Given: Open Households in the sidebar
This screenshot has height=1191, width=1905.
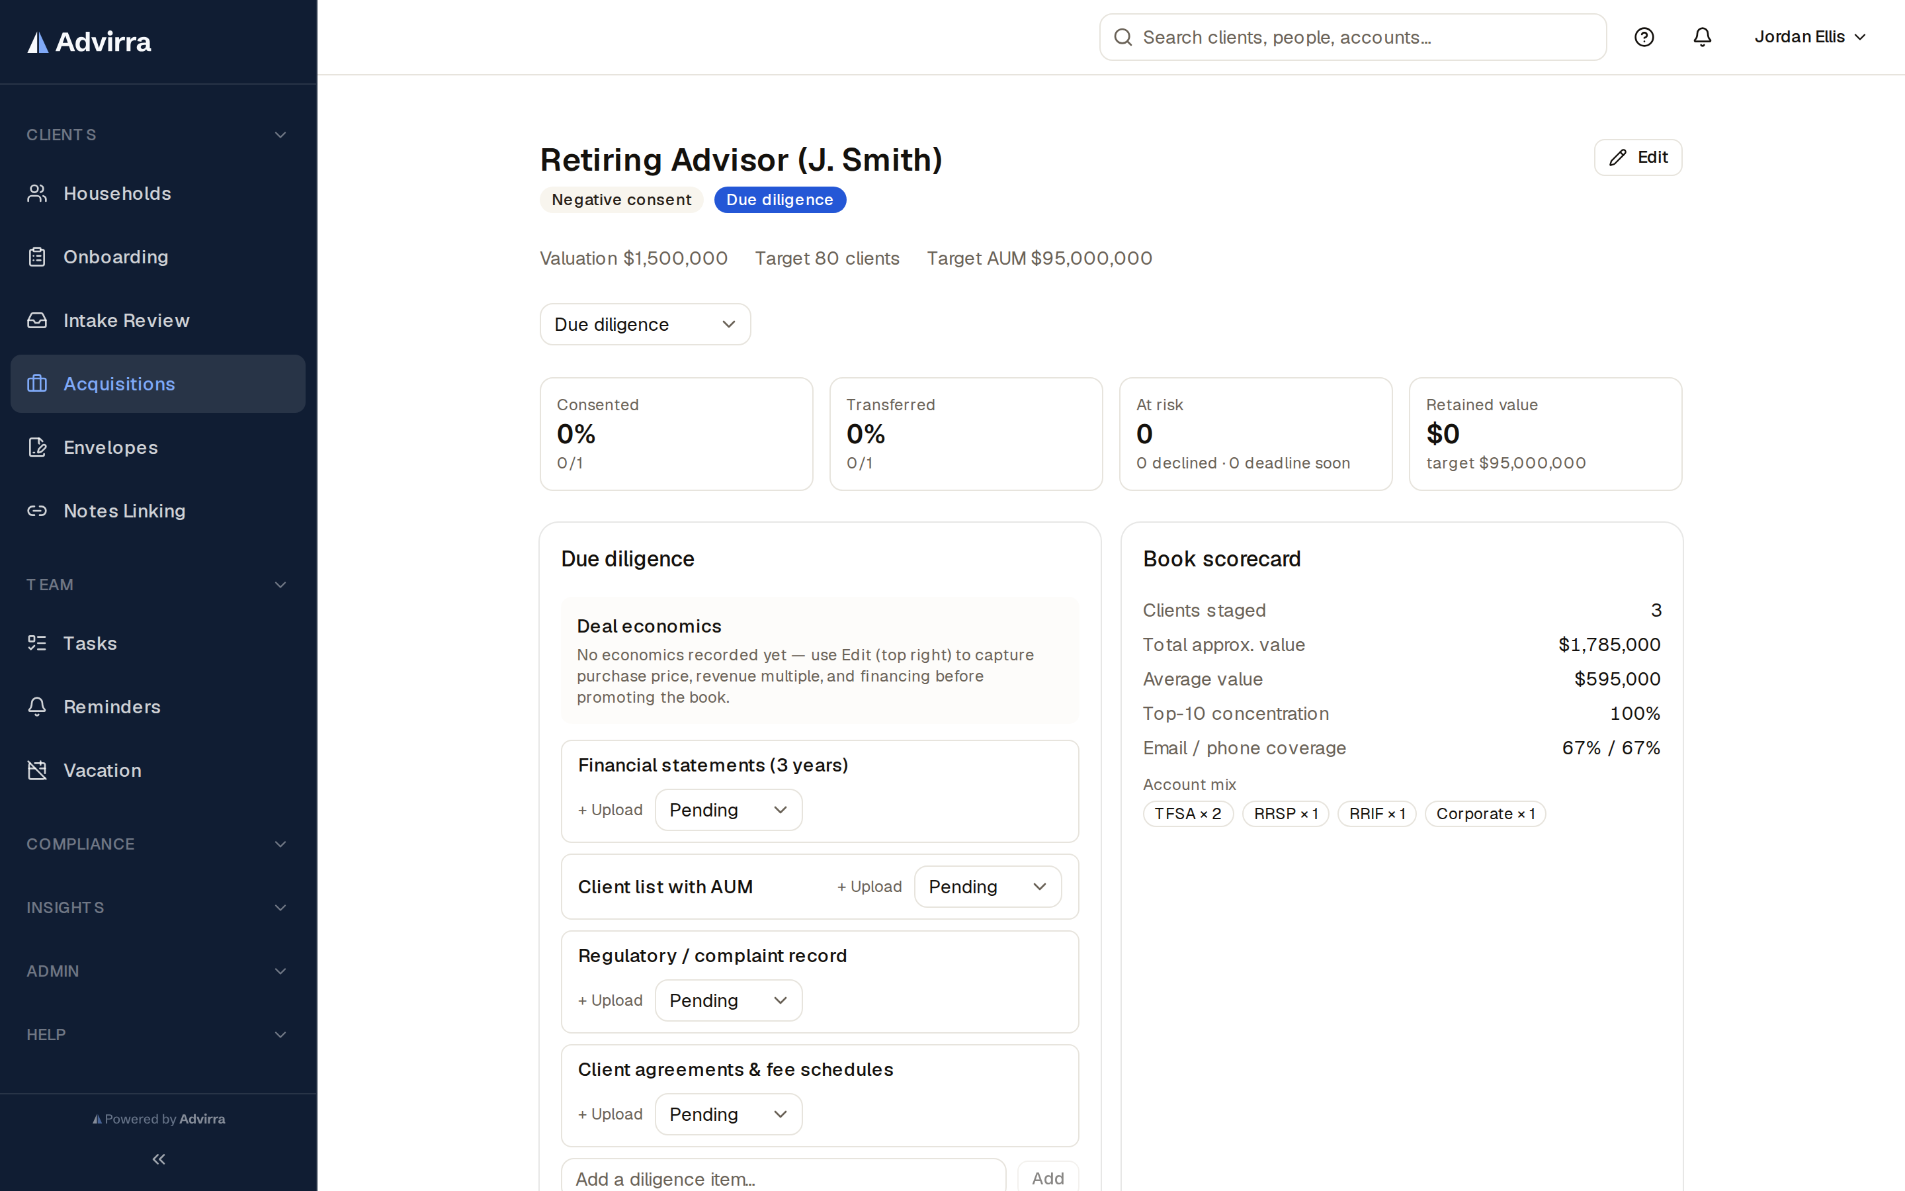Looking at the screenshot, I should [x=158, y=193].
